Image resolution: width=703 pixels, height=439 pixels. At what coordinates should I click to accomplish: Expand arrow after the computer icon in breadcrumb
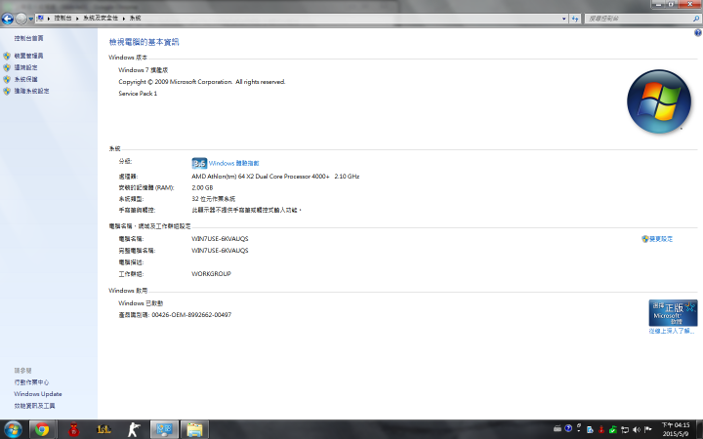(49, 19)
